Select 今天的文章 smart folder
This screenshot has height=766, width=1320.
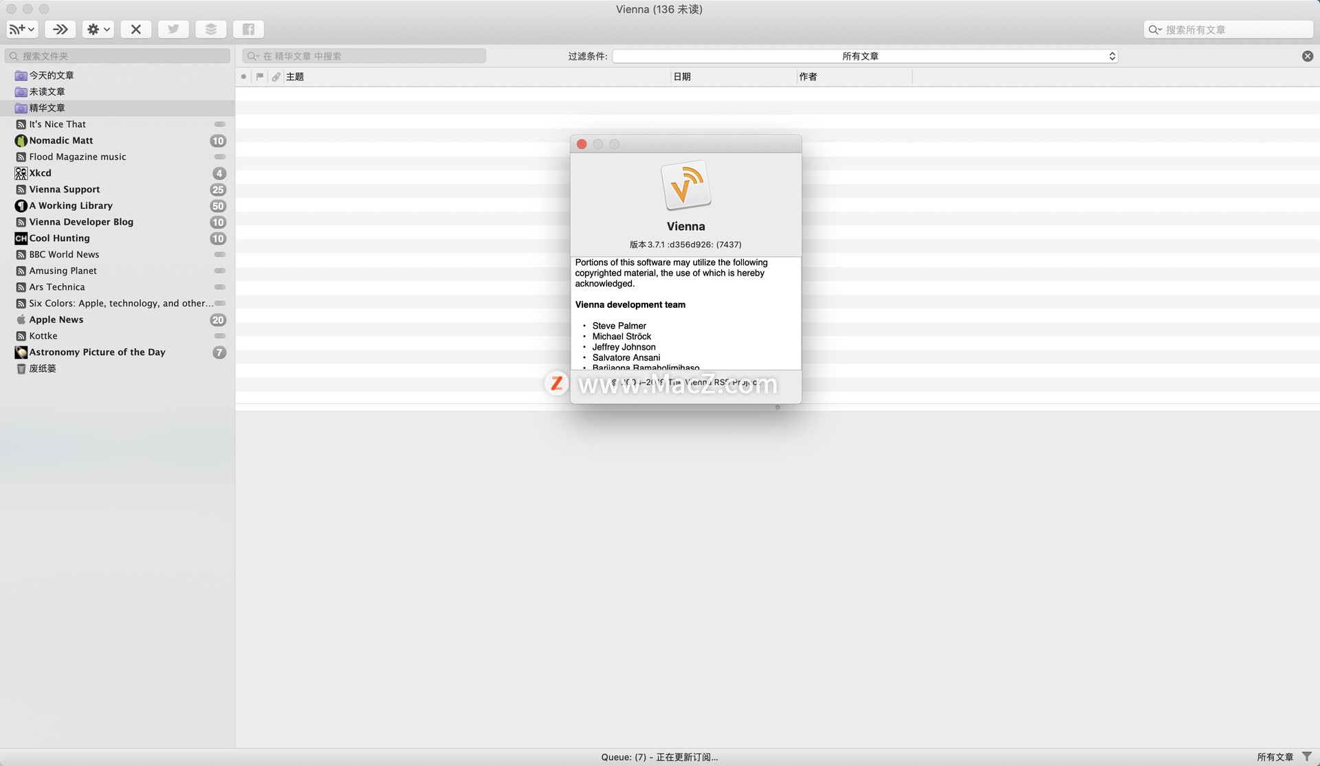[x=118, y=75]
